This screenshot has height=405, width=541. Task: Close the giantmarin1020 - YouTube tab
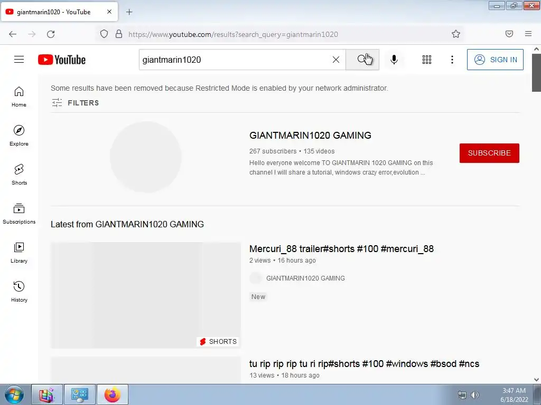tap(109, 12)
